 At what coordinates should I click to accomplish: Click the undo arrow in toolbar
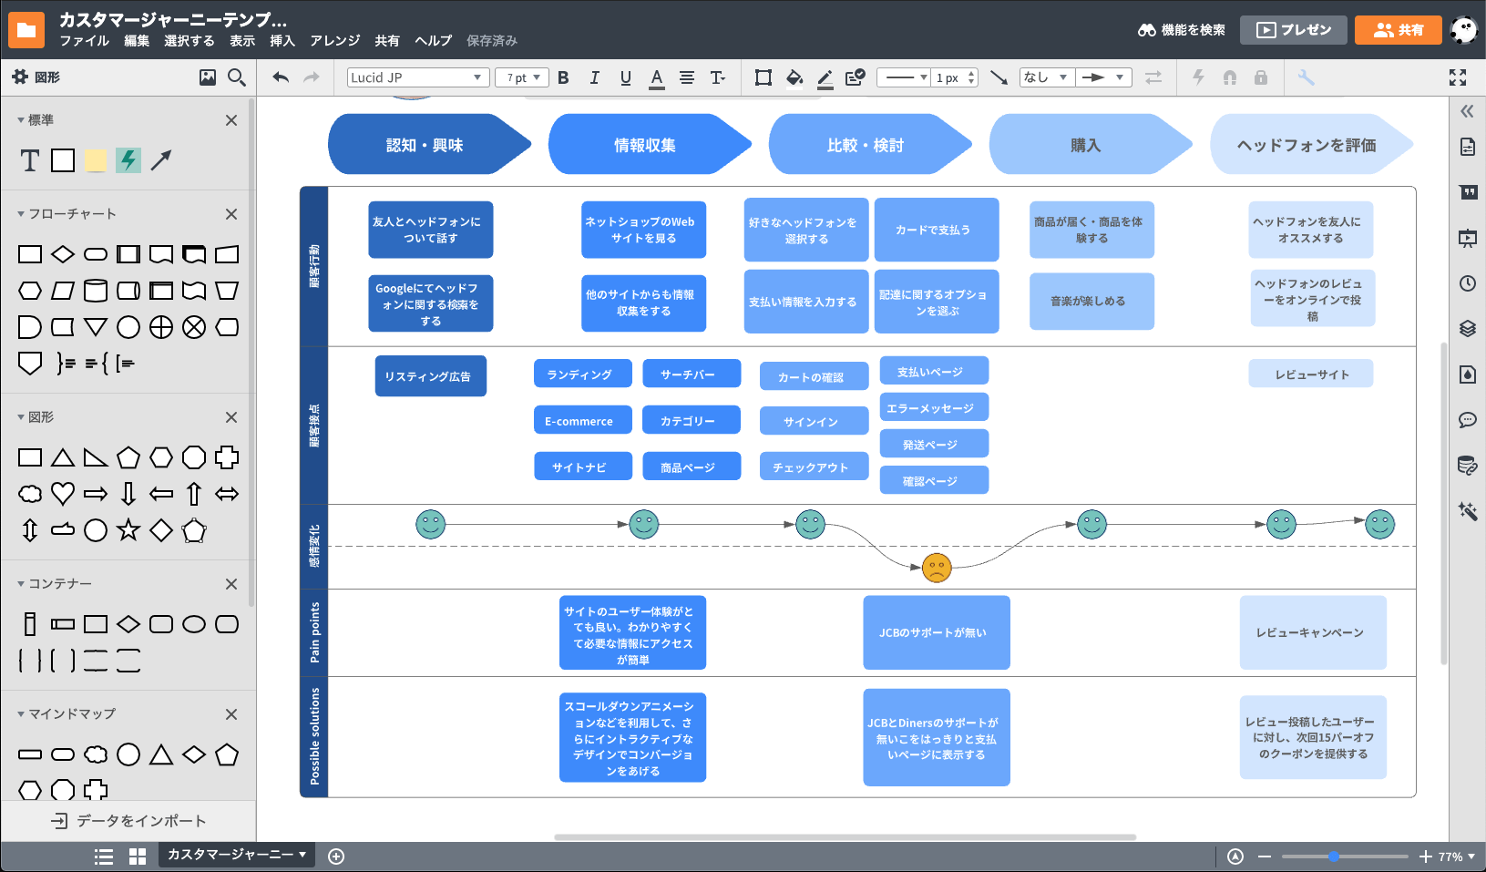pyautogui.click(x=281, y=77)
